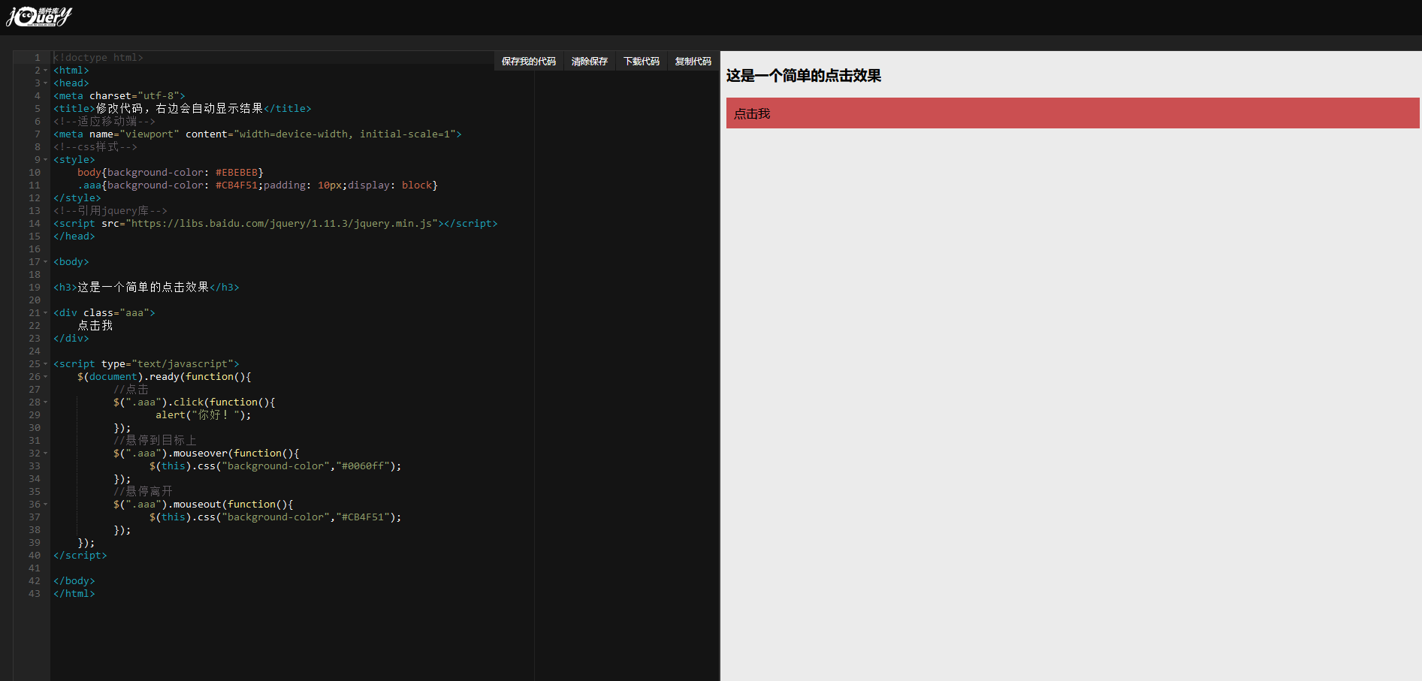
Task: Click the alert 你好 code line
Action: tap(204, 415)
